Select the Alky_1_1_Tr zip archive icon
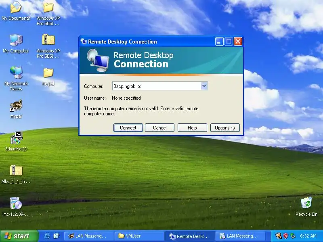Viewport: 323px width, 242px height. pos(16,174)
